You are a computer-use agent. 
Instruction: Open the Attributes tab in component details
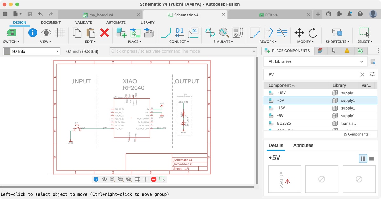[303, 145]
